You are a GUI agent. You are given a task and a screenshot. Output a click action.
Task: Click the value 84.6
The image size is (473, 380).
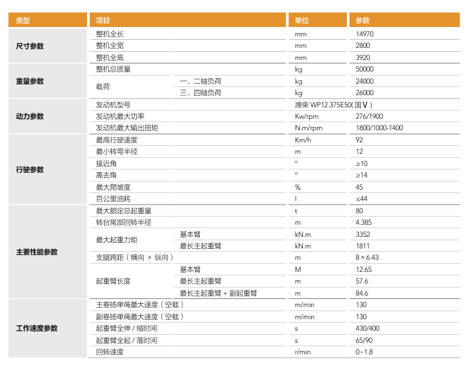[362, 293]
